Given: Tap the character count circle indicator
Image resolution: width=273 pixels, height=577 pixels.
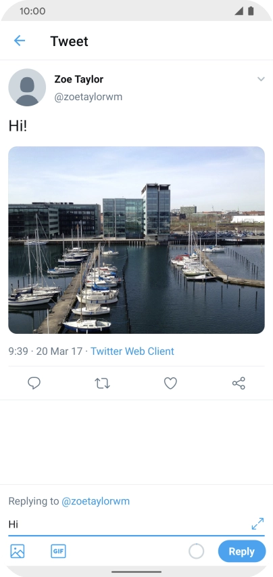Looking at the screenshot, I should click(x=197, y=551).
